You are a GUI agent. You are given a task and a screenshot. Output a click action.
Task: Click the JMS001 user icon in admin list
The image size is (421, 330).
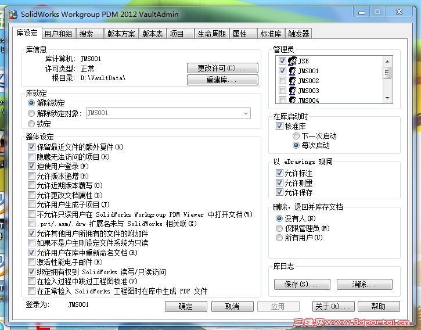292,71
